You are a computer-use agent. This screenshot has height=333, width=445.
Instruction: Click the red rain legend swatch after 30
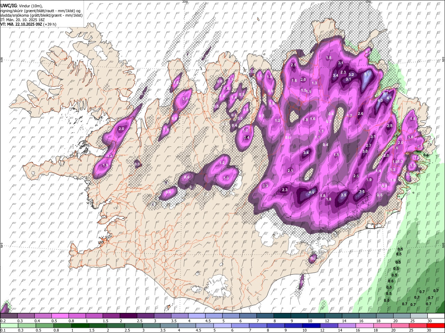point(436,326)
